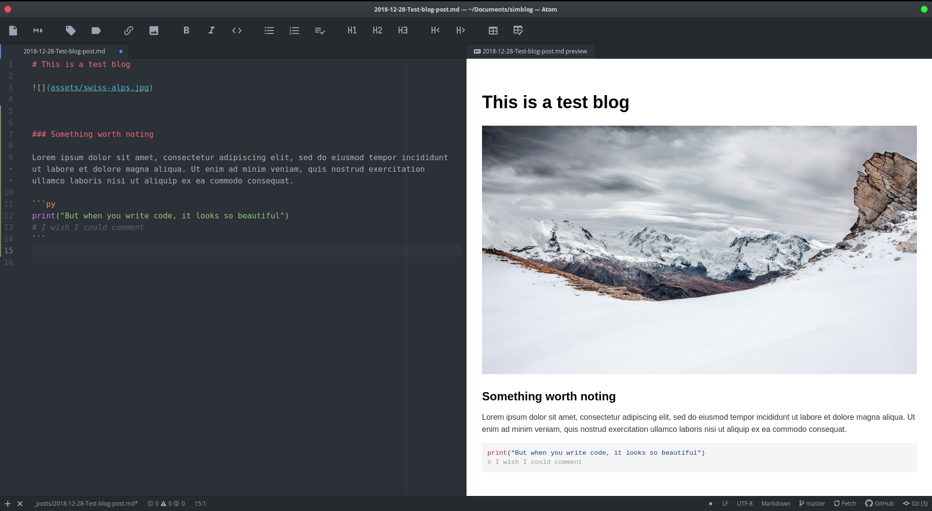Click the H< heading level button
Image resolution: width=932 pixels, height=511 pixels.
tap(435, 31)
